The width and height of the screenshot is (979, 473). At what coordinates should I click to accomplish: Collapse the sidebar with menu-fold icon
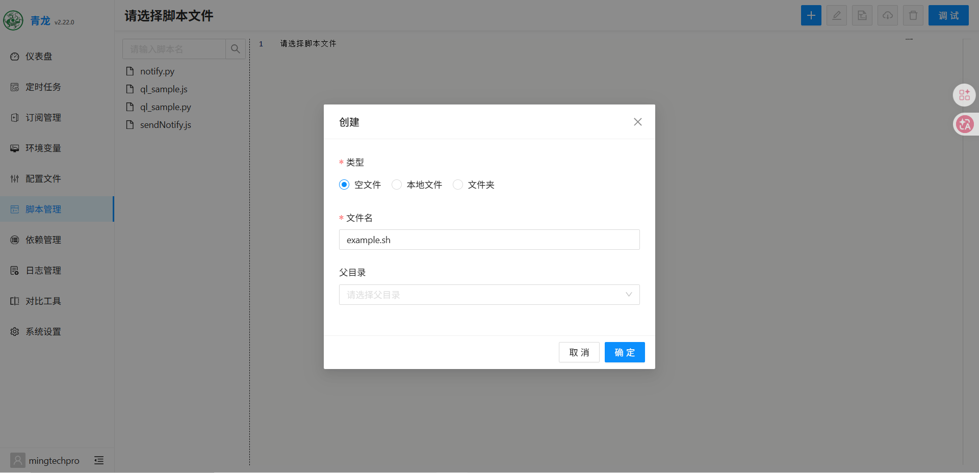coord(99,460)
